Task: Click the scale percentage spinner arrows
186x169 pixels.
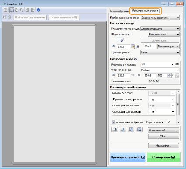Action: pyautogui.click(x=169, y=75)
